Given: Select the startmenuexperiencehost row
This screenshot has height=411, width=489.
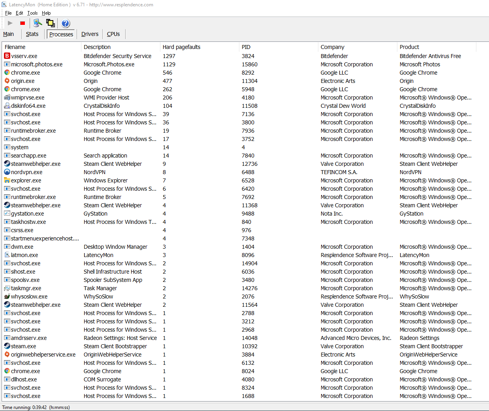Looking at the screenshot, I should [245, 238].
